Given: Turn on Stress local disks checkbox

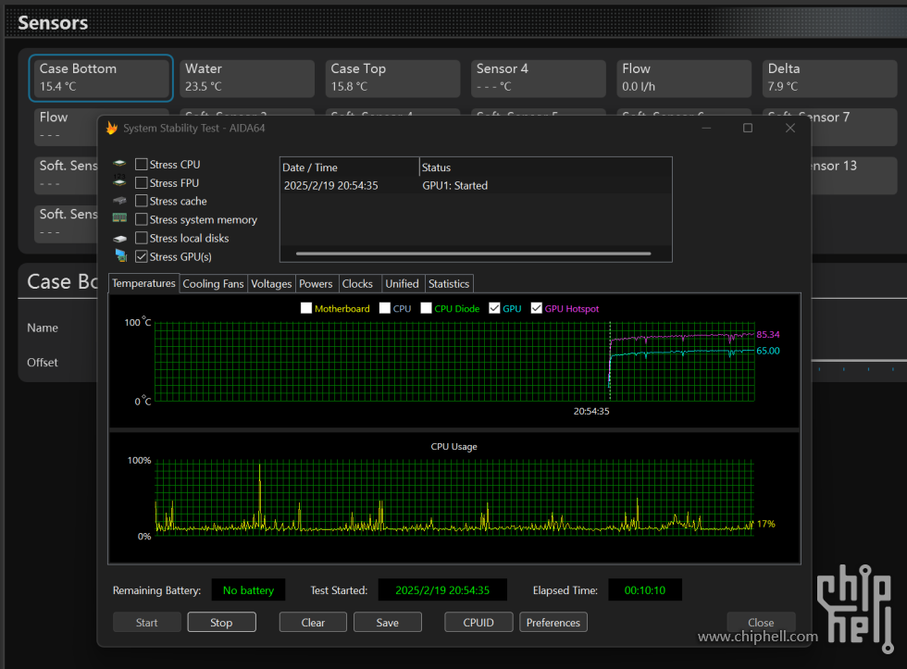Looking at the screenshot, I should 141,238.
